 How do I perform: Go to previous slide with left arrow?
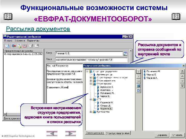pyautogui.click(x=52, y=134)
